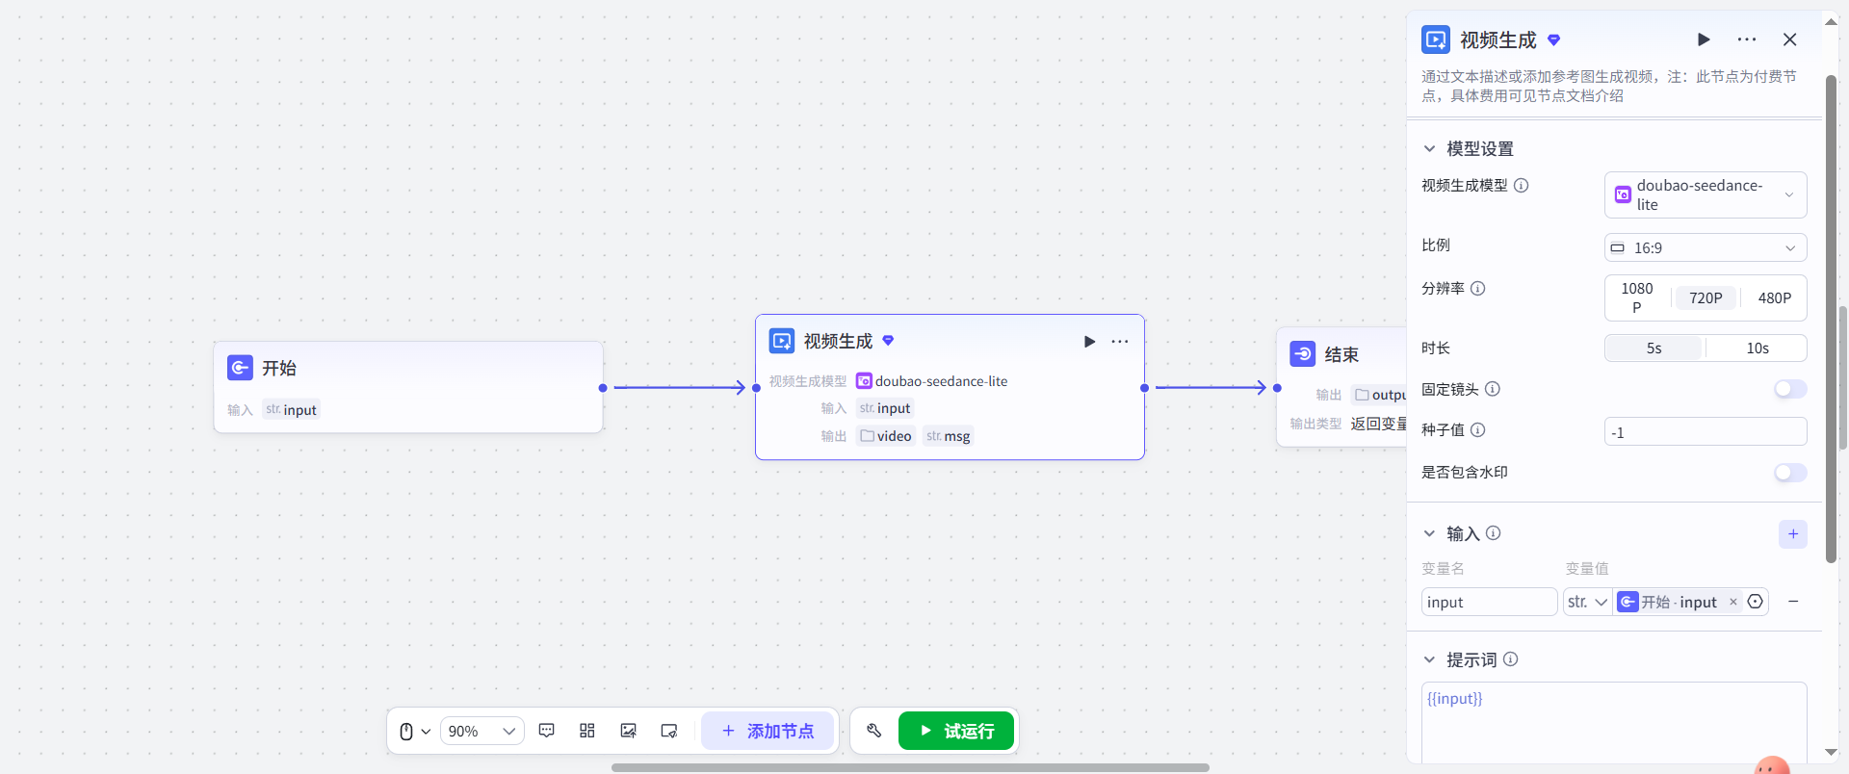
Task: Run the video generation node from panel header
Action: [x=1704, y=39]
